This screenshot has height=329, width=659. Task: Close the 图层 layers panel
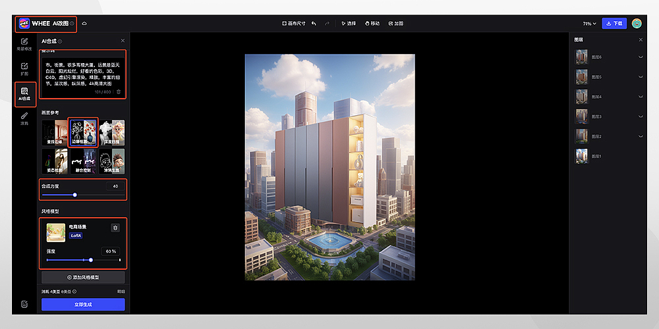(x=641, y=40)
